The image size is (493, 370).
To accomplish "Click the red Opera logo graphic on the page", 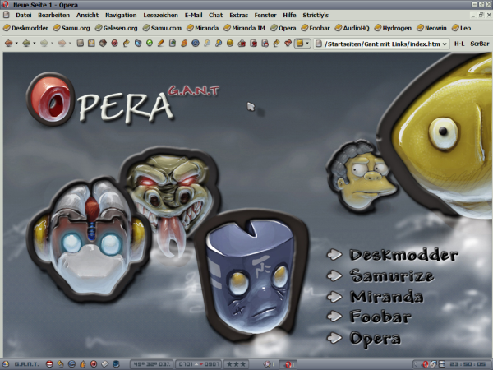I will tap(50, 99).
